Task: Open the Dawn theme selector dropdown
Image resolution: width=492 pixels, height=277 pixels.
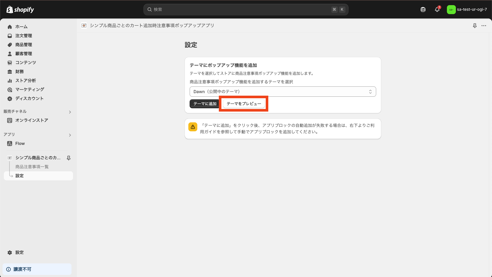Action: click(283, 91)
